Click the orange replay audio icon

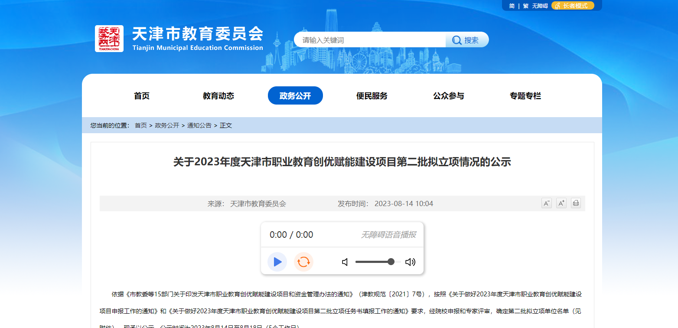pos(303,262)
